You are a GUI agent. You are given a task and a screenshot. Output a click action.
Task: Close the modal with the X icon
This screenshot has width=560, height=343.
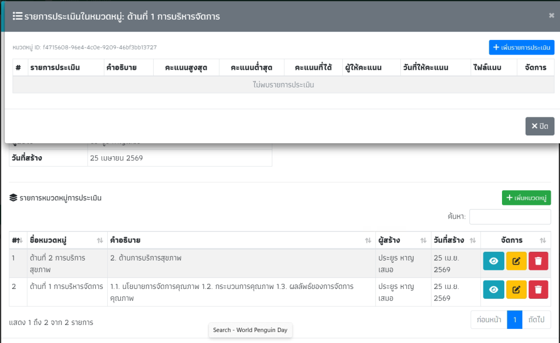(551, 15)
